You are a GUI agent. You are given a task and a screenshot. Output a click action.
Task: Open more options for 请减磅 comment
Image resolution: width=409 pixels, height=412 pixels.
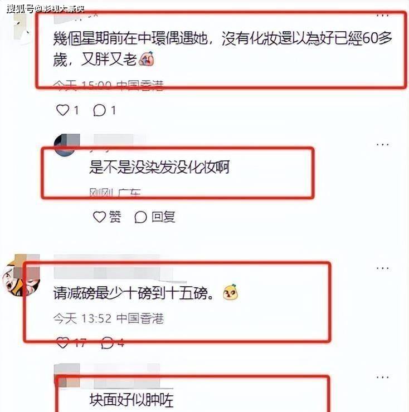pos(382,268)
